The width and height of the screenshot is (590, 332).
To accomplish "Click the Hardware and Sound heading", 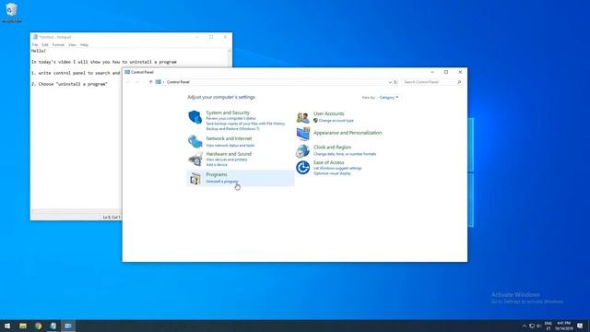I will tap(229, 154).
